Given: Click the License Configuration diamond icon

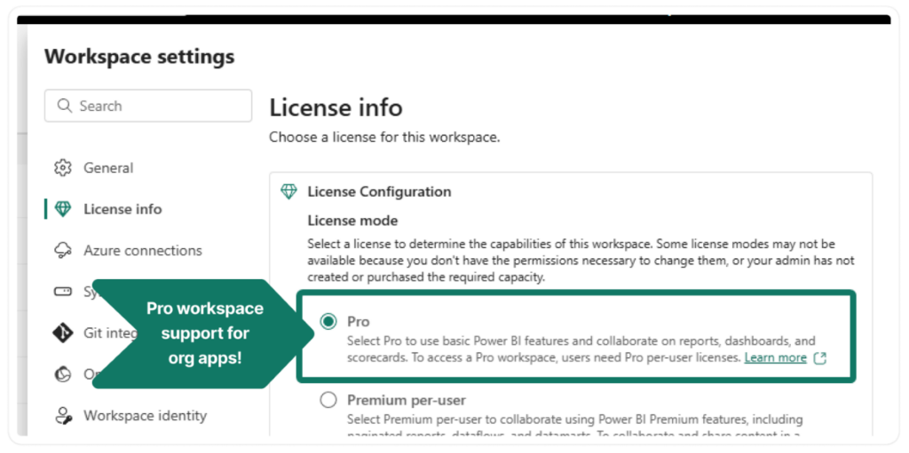Looking at the screenshot, I should point(289,191).
